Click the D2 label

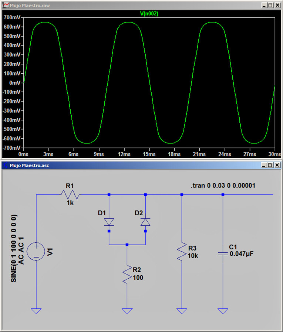(139, 213)
